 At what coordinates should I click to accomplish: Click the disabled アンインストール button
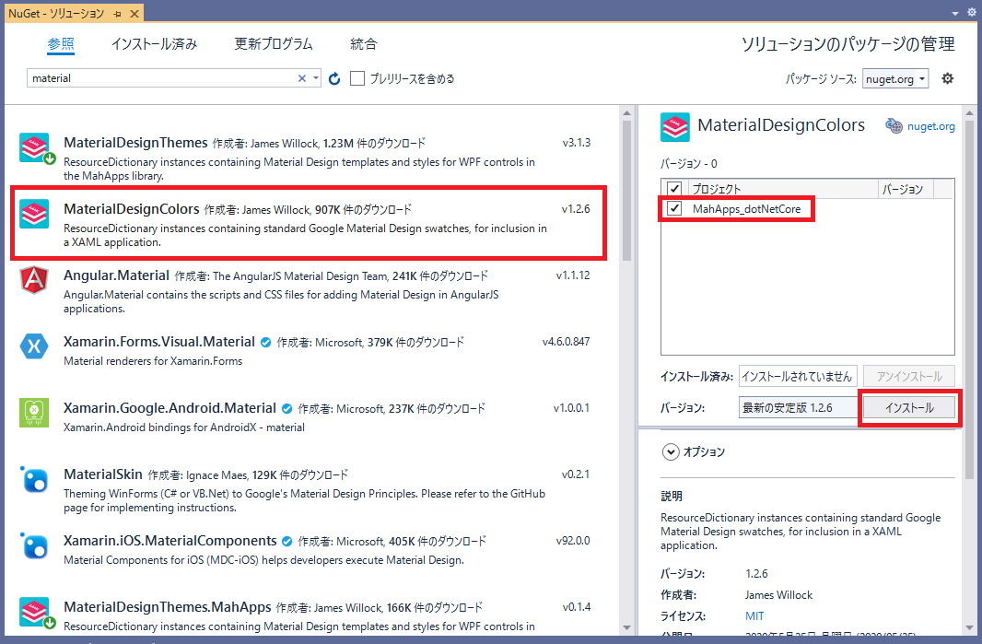(909, 377)
